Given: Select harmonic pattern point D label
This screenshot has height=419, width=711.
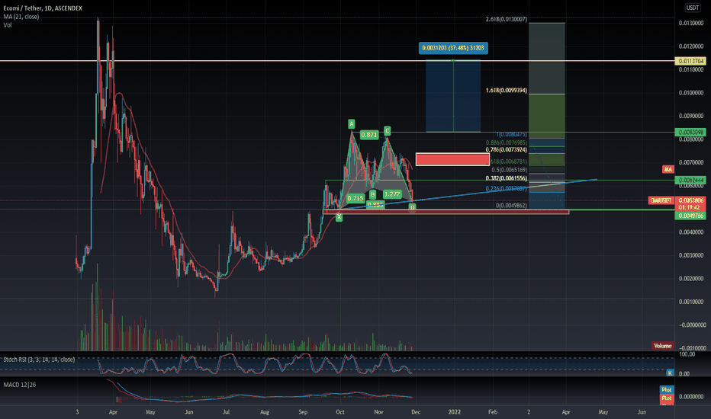Looking at the screenshot, I should click(412, 207).
